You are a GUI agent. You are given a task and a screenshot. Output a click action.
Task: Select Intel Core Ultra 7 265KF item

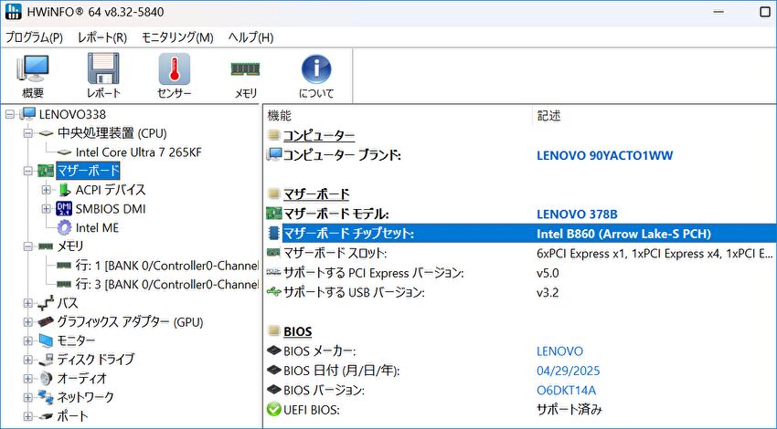(x=138, y=152)
